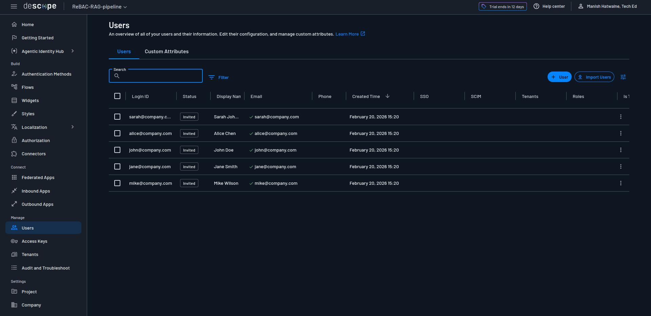Toggle the select-all checkbox in the table header
Screen dimensions: 651x316
pos(117,96)
